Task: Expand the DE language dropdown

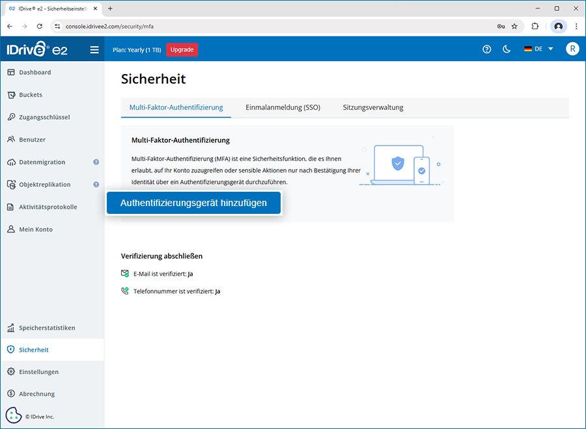Action: [x=538, y=49]
